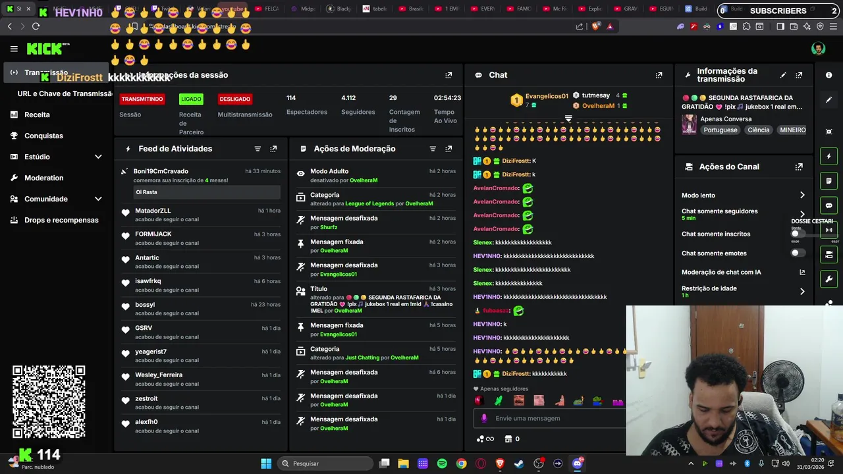Open Steam from the taskbar
The height and width of the screenshot is (474, 843).
pos(520,463)
